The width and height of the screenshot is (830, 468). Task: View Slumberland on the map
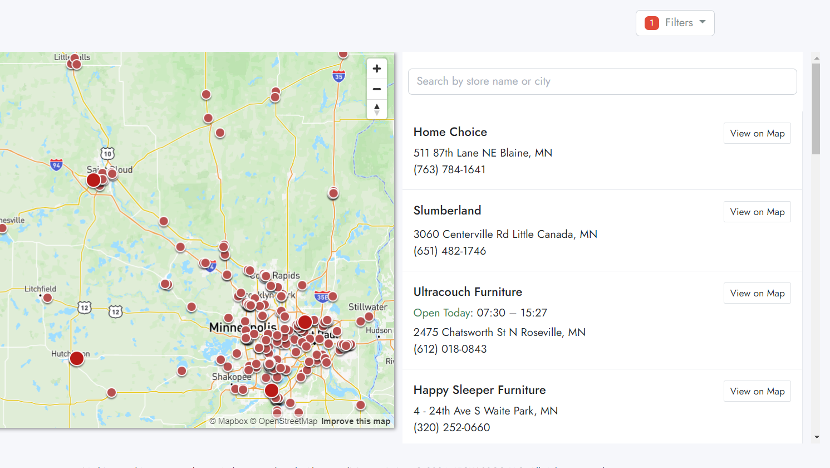point(757,212)
